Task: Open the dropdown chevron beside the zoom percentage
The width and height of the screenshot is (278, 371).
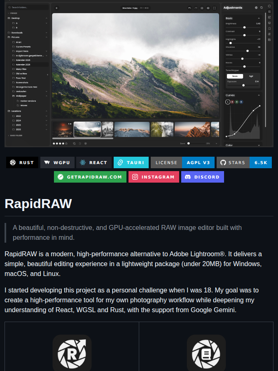Action: (x=216, y=144)
